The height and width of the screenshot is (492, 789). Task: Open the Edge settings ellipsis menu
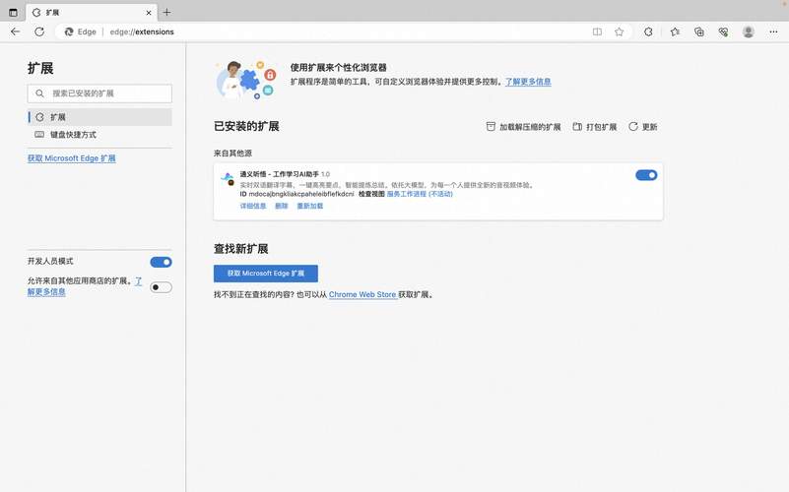click(773, 31)
